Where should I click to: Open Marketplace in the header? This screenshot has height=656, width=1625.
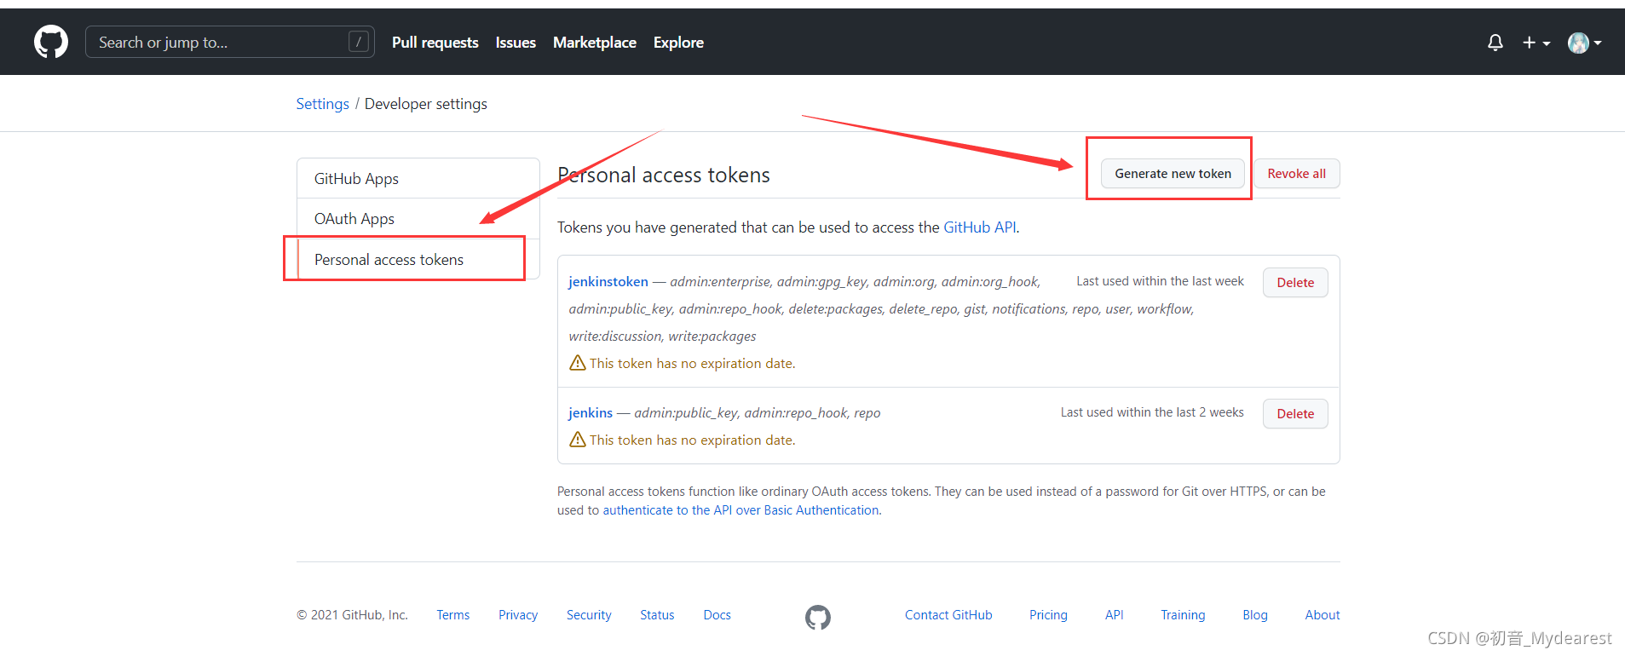tap(595, 43)
